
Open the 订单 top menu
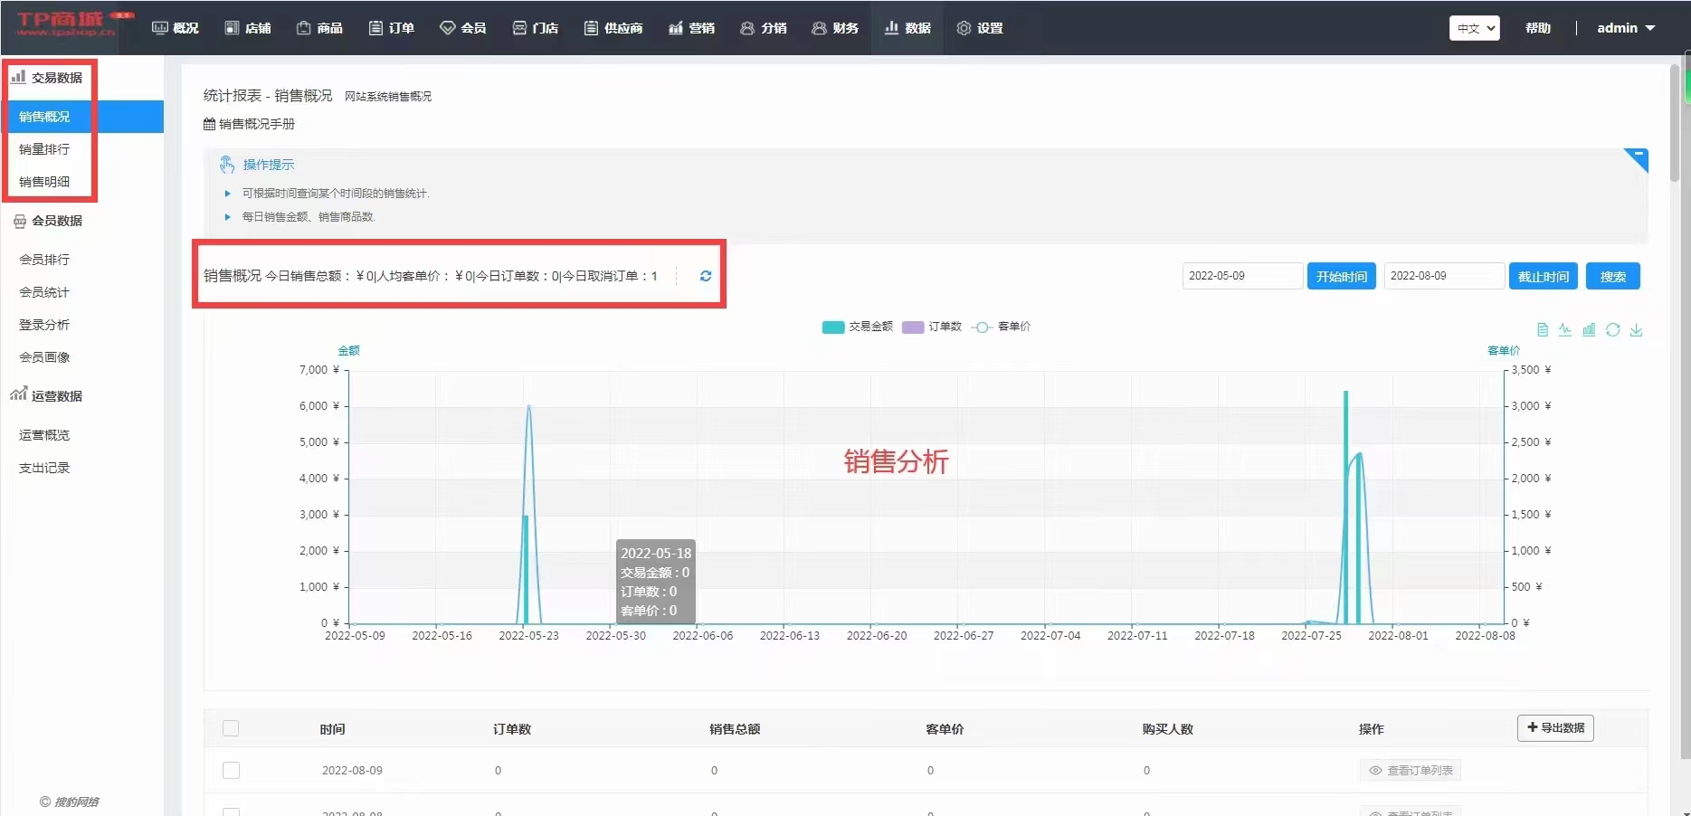coord(392,28)
